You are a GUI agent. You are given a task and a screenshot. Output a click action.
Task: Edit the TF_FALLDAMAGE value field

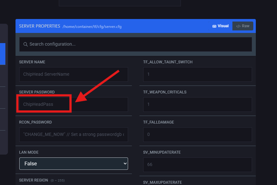pos(198,135)
